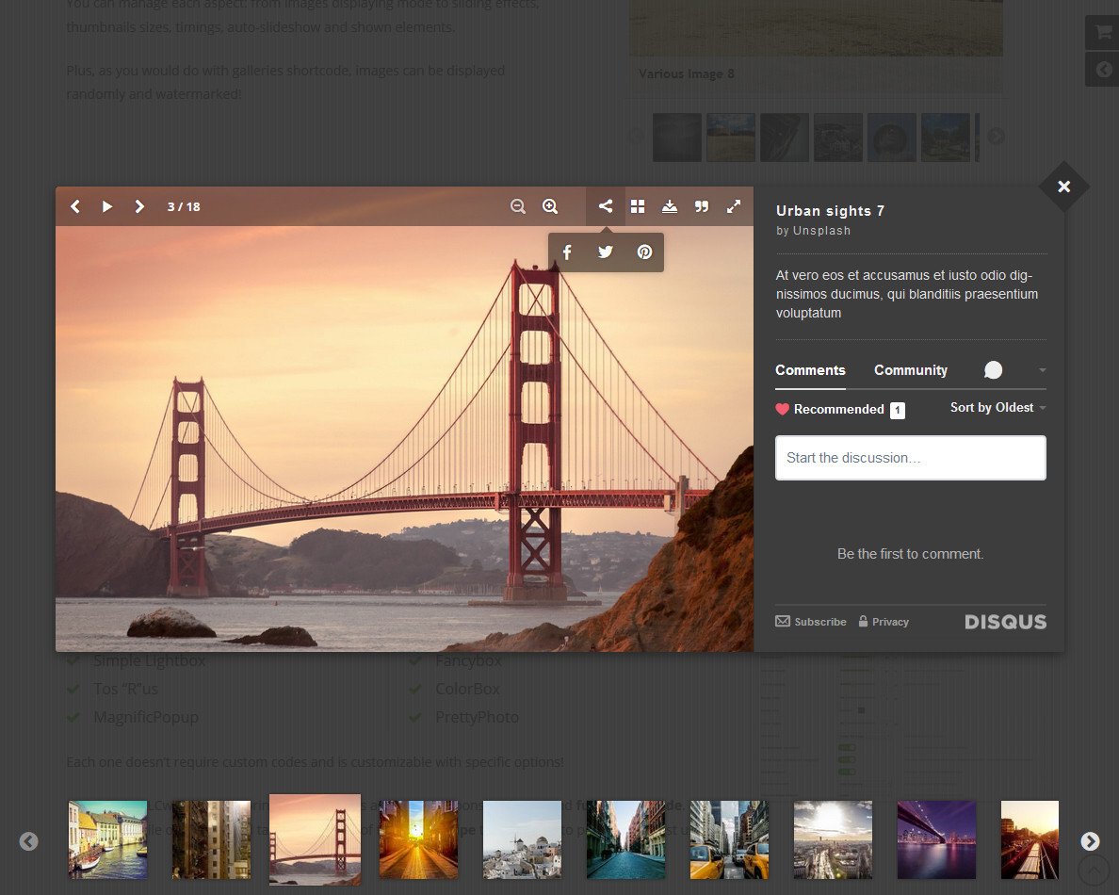Select the purple night bridge thumbnail

point(936,839)
